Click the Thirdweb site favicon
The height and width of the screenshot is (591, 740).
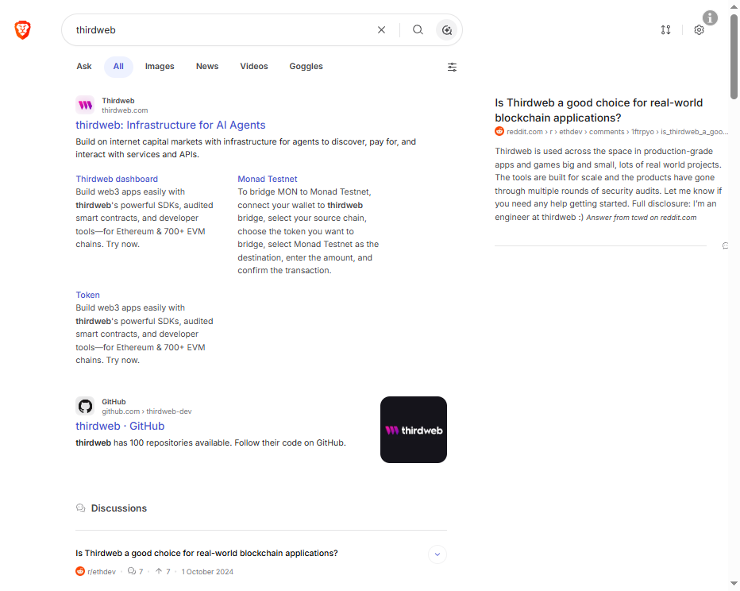click(86, 105)
